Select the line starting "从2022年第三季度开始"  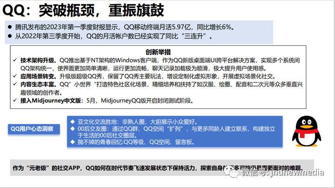114,36
